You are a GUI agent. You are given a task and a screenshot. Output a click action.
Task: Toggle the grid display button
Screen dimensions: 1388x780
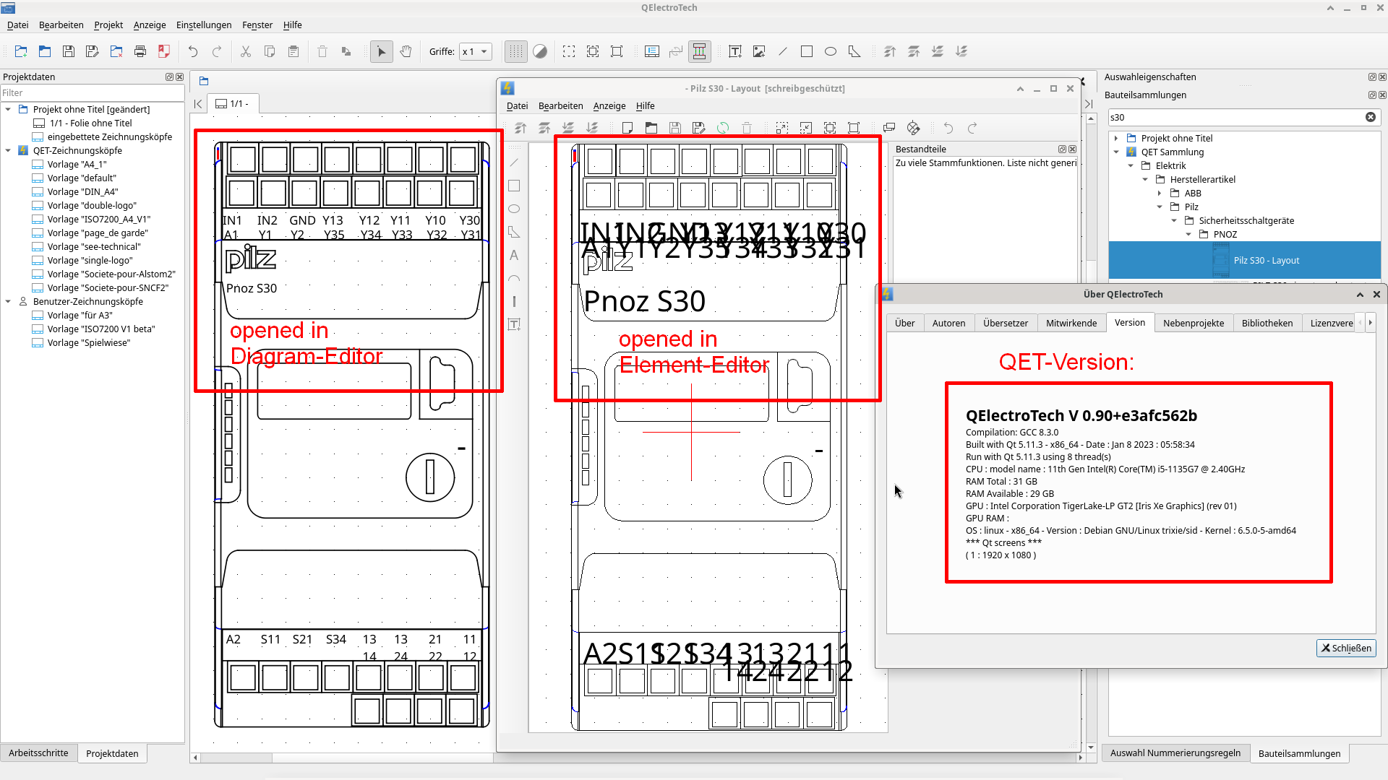click(x=515, y=51)
